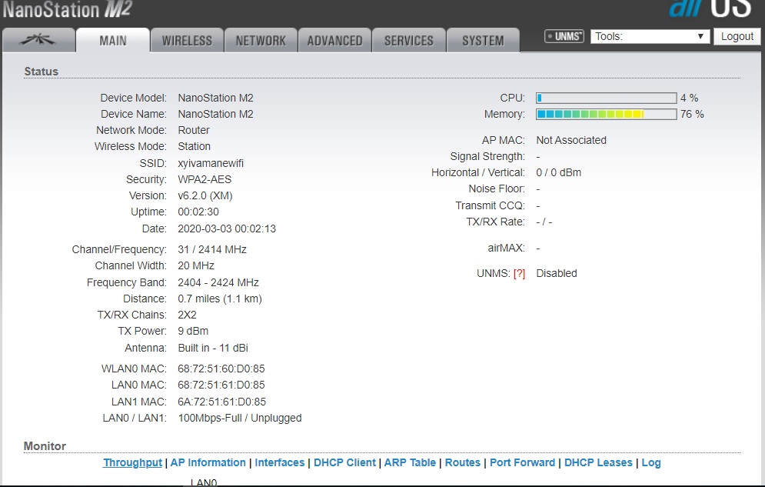Click the AP MAC value Not Associated
The image size is (765, 487).
(x=570, y=141)
